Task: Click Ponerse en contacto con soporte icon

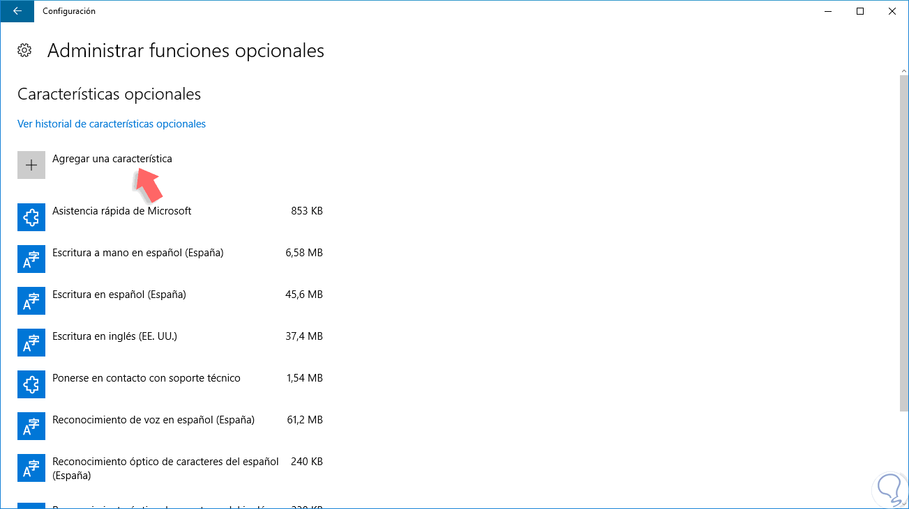Action: (31, 384)
